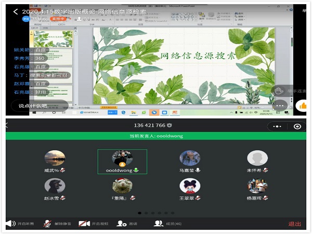Open the 邀请 invite icon
312x234 pixels.
click(x=122, y=224)
